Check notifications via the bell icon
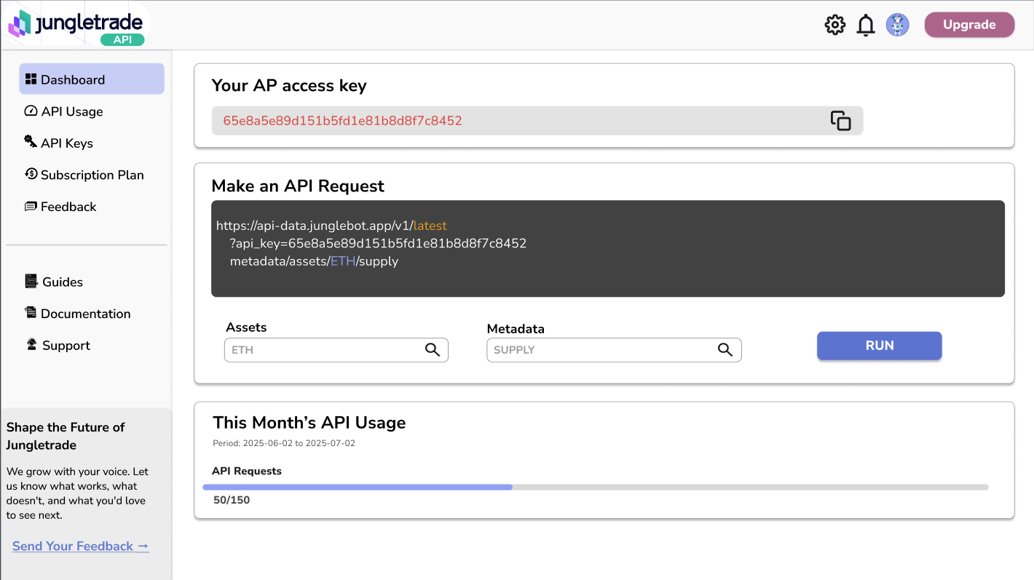The height and width of the screenshot is (580, 1034). pyautogui.click(x=866, y=24)
